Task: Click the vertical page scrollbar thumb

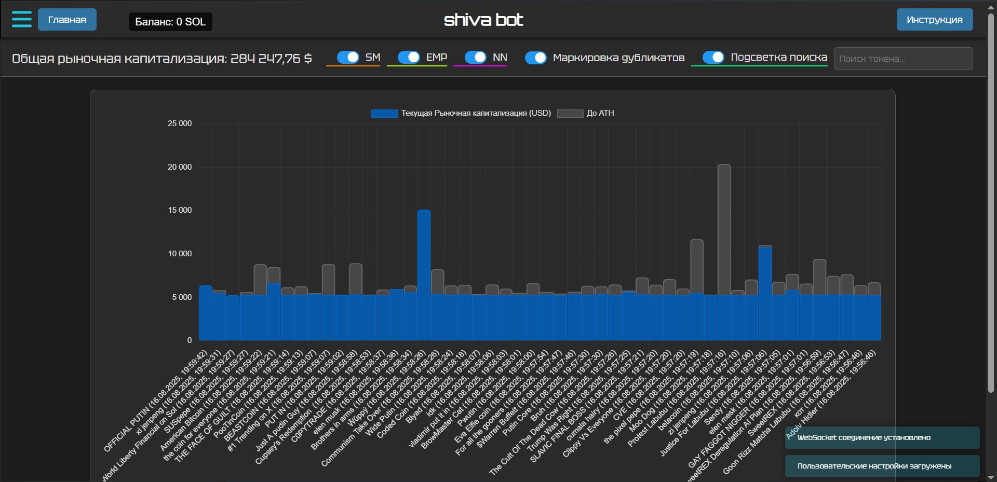Action: click(x=991, y=202)
